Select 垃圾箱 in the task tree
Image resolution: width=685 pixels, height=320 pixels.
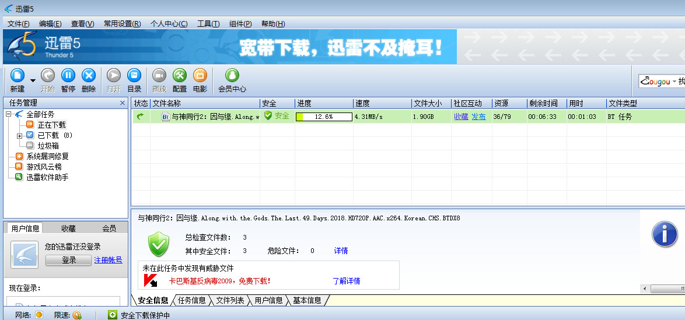48,146
